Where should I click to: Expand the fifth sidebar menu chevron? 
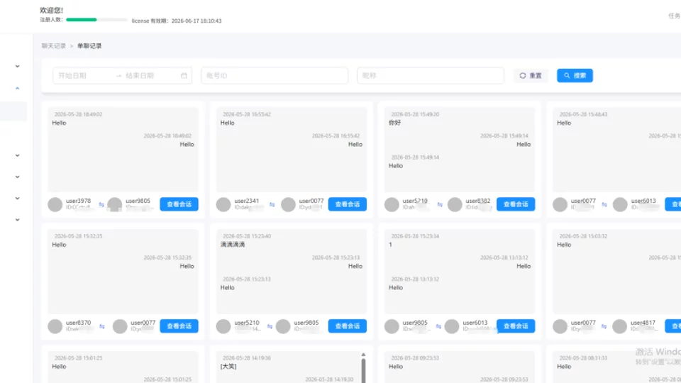pyautogui.click(x=17, y=199)
